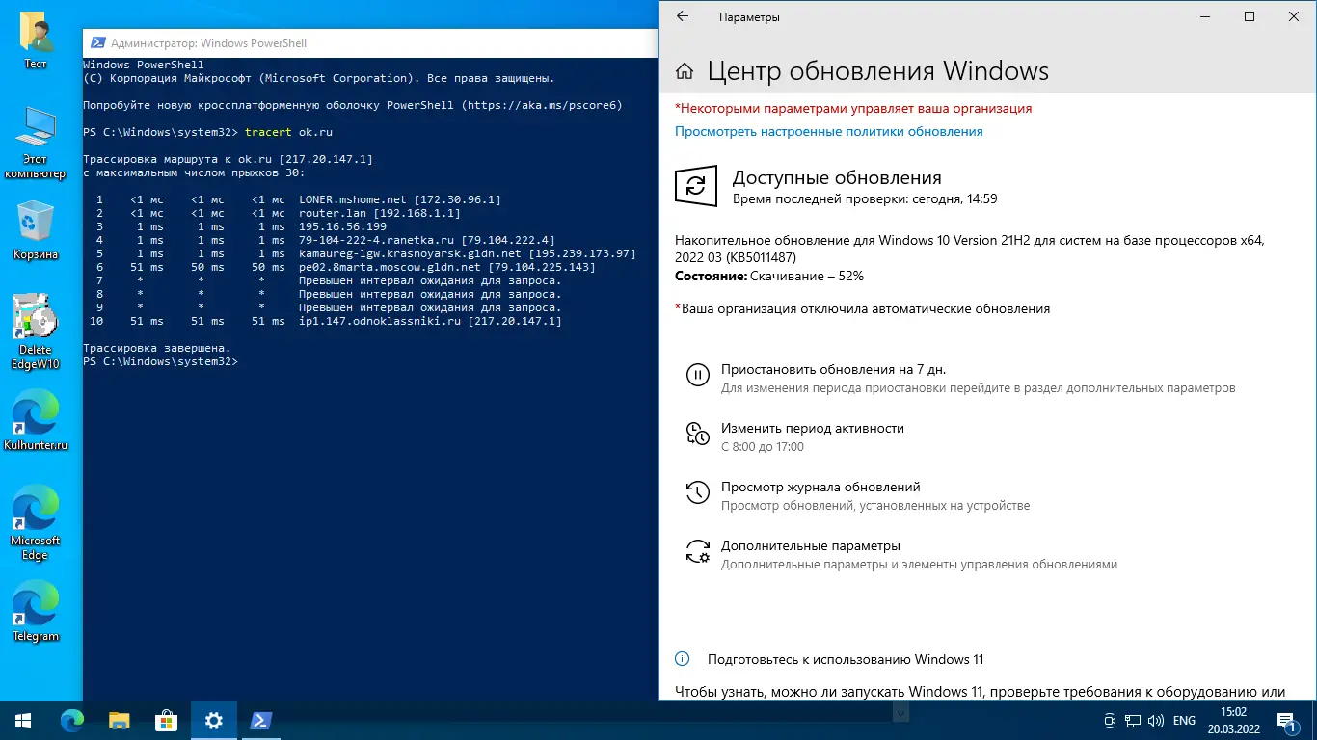Click the С 8:00 до 17:00 text
Screen dimensions: 1317x740
pyautogui.click(x=763, y=447)
